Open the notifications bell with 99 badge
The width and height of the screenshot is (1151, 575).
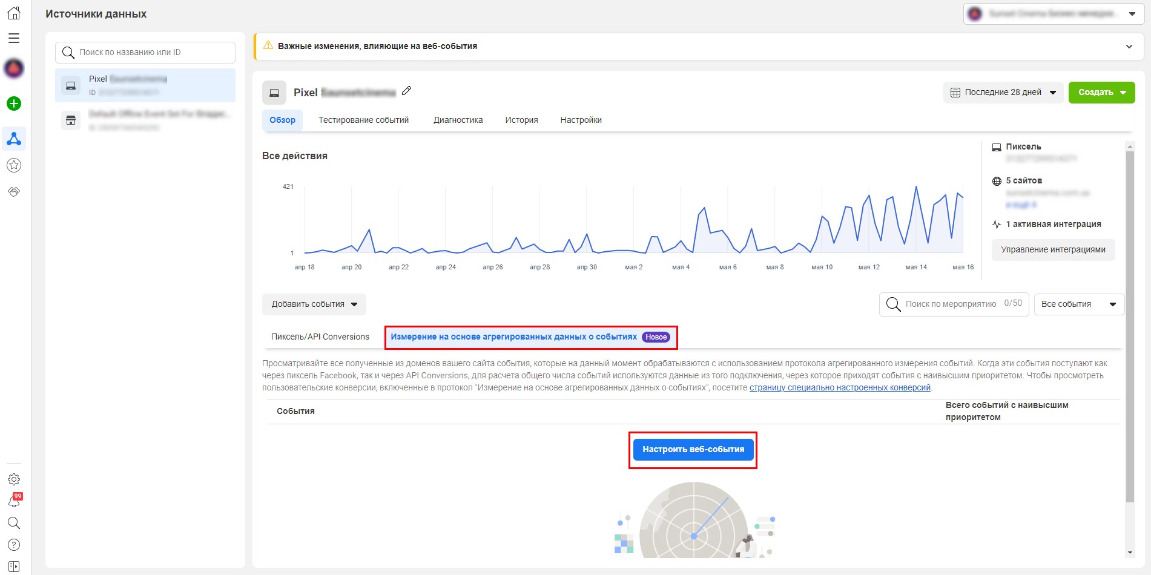[14, 501]
